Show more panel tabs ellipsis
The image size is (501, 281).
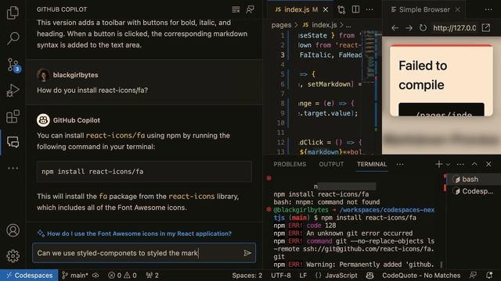tap(400, 165)
